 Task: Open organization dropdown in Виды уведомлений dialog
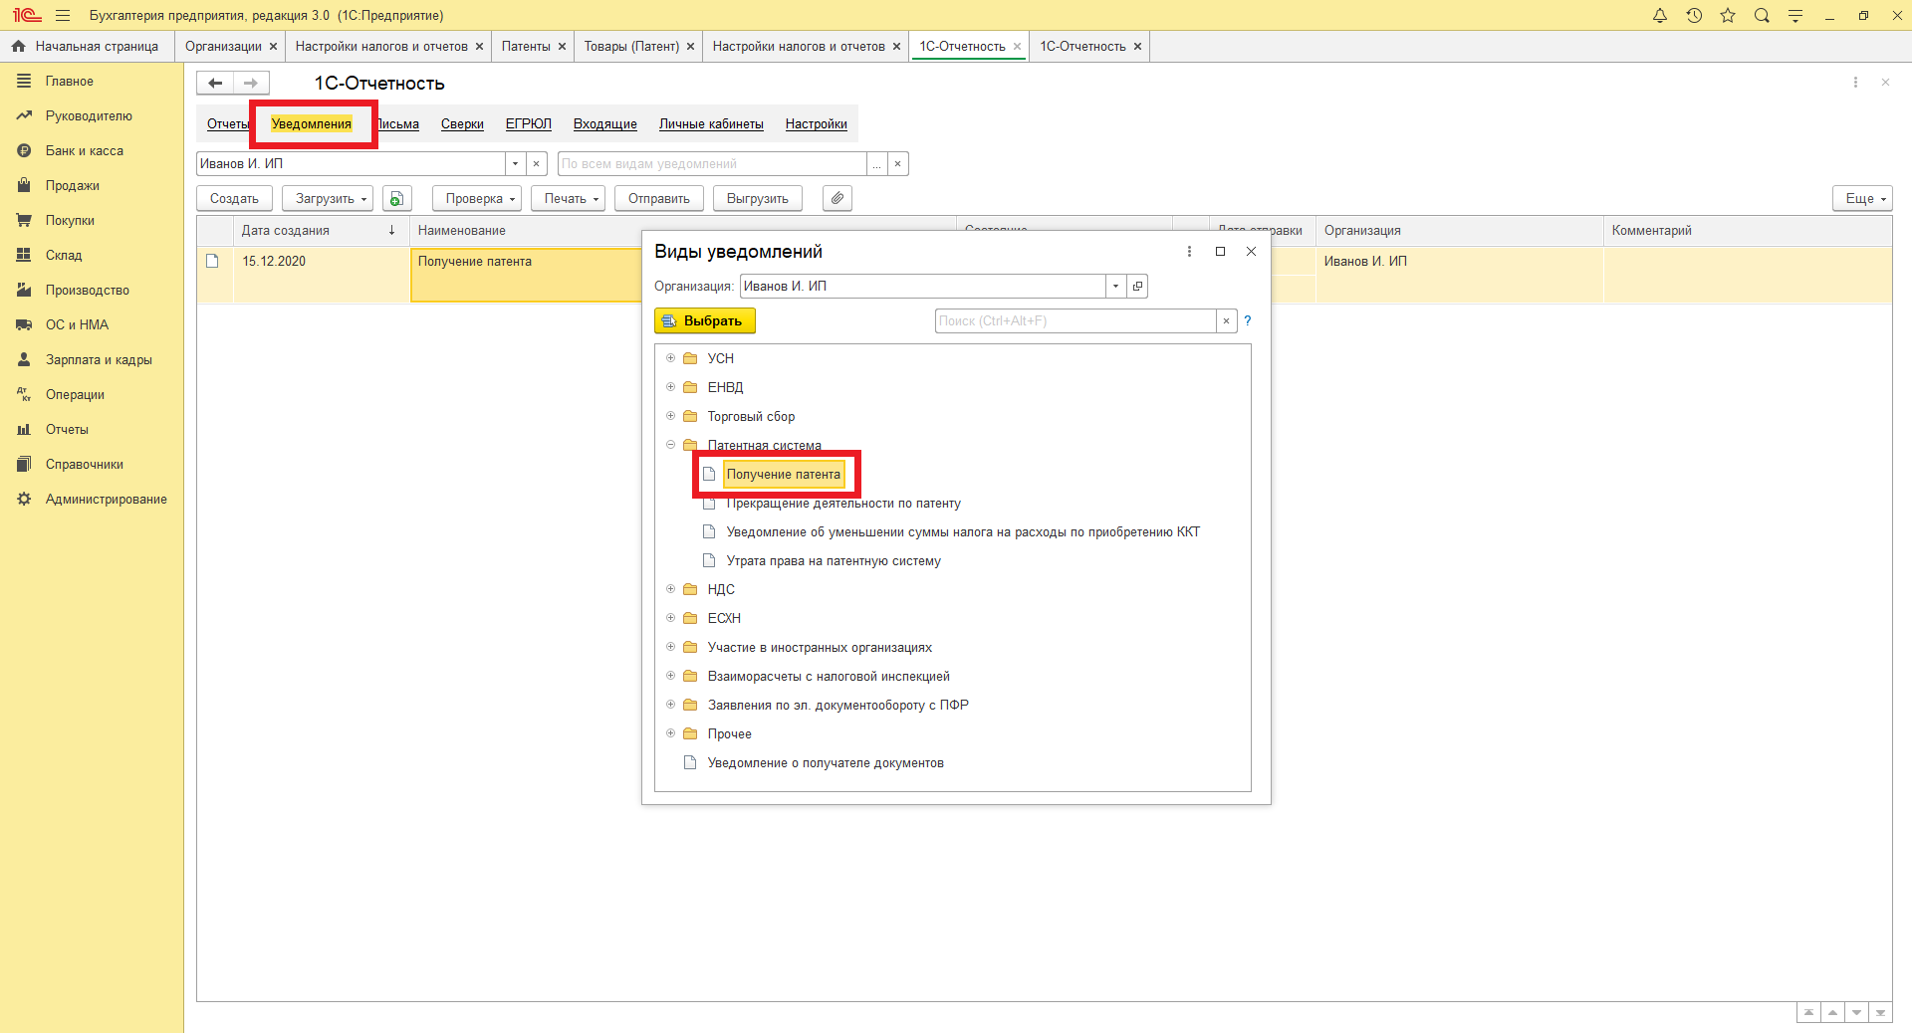[1115, 287]
